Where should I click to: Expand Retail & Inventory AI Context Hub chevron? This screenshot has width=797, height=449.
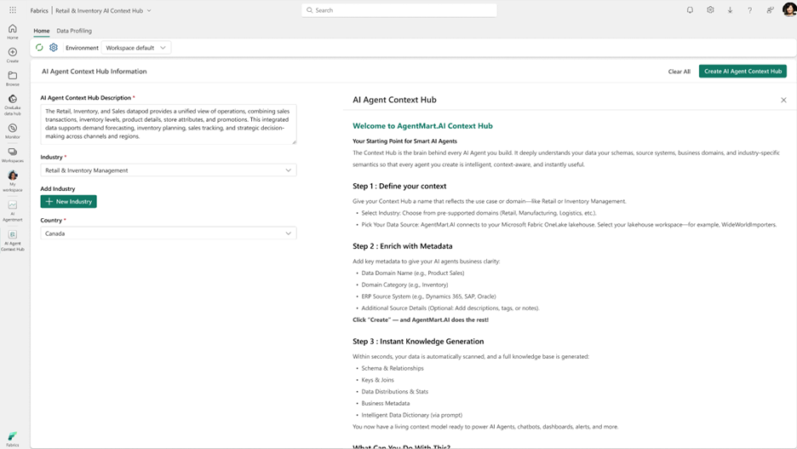pyautogui.click(x=149, y=11)
